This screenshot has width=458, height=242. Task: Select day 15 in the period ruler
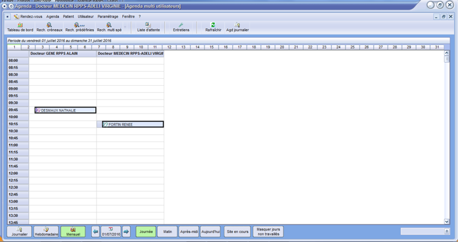tap(212, 47)
